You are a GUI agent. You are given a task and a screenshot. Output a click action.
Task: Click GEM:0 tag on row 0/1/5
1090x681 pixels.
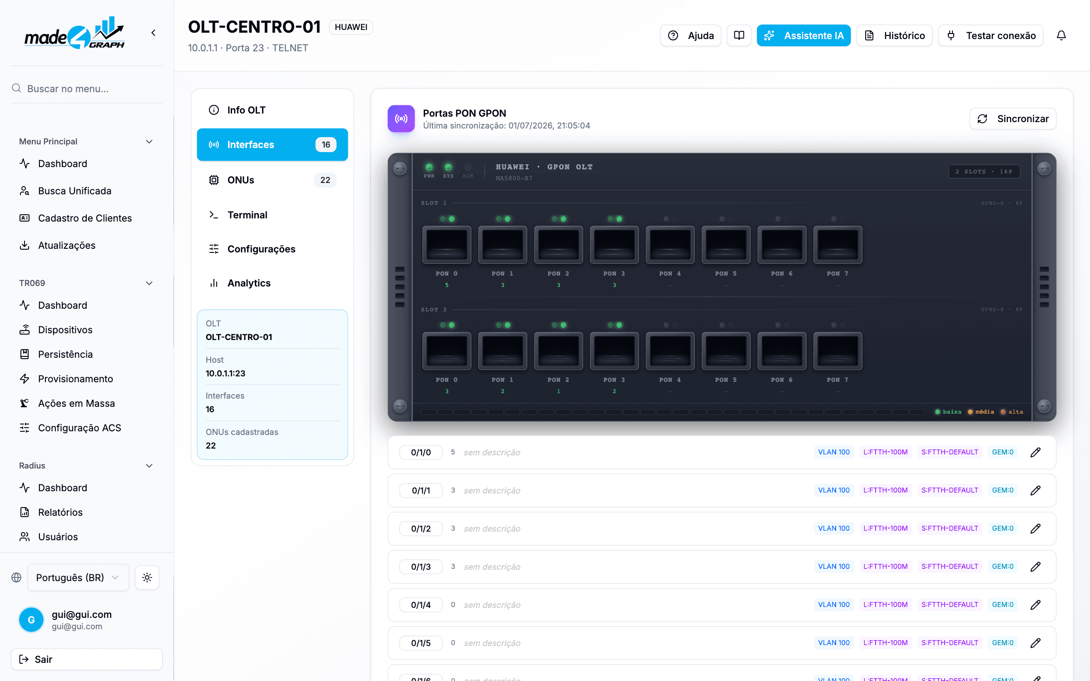pos(1003,643)
